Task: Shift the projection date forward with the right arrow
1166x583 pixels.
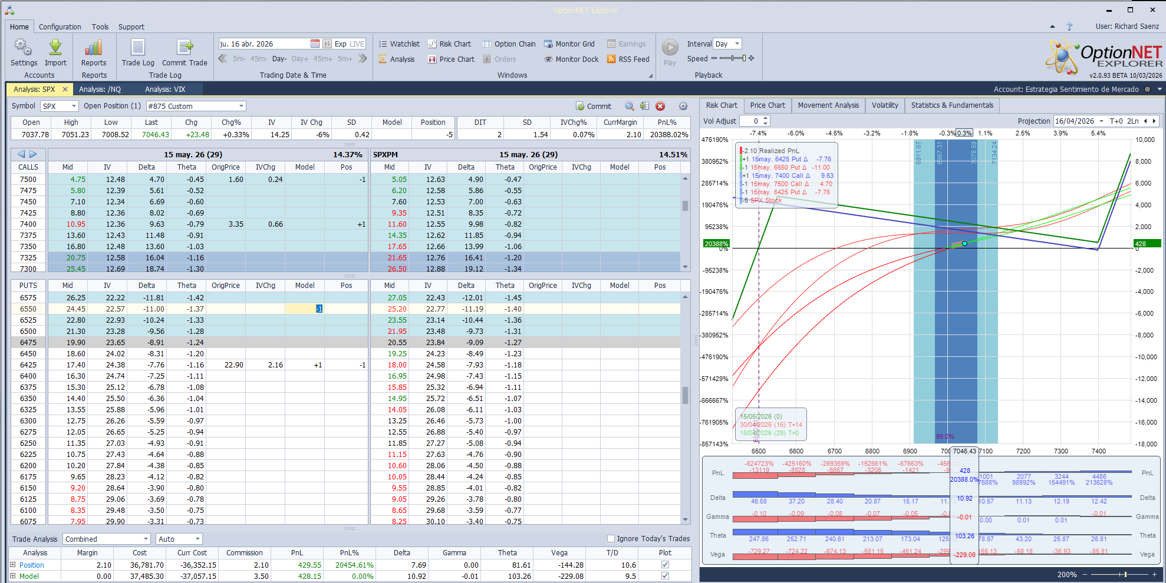Action: click(1154, 121)
